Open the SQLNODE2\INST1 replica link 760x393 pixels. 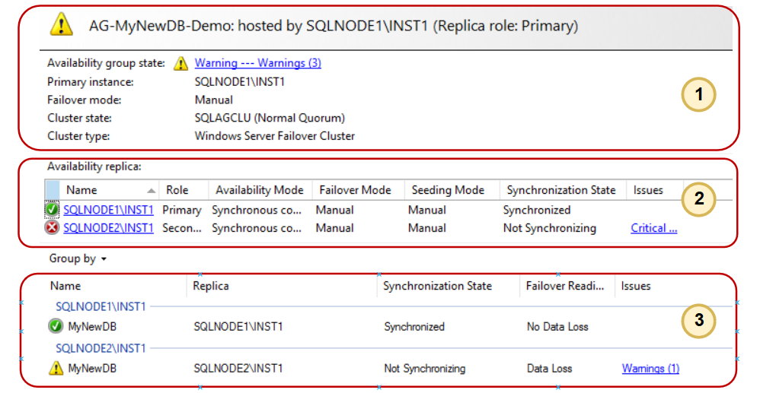[108, 228]
